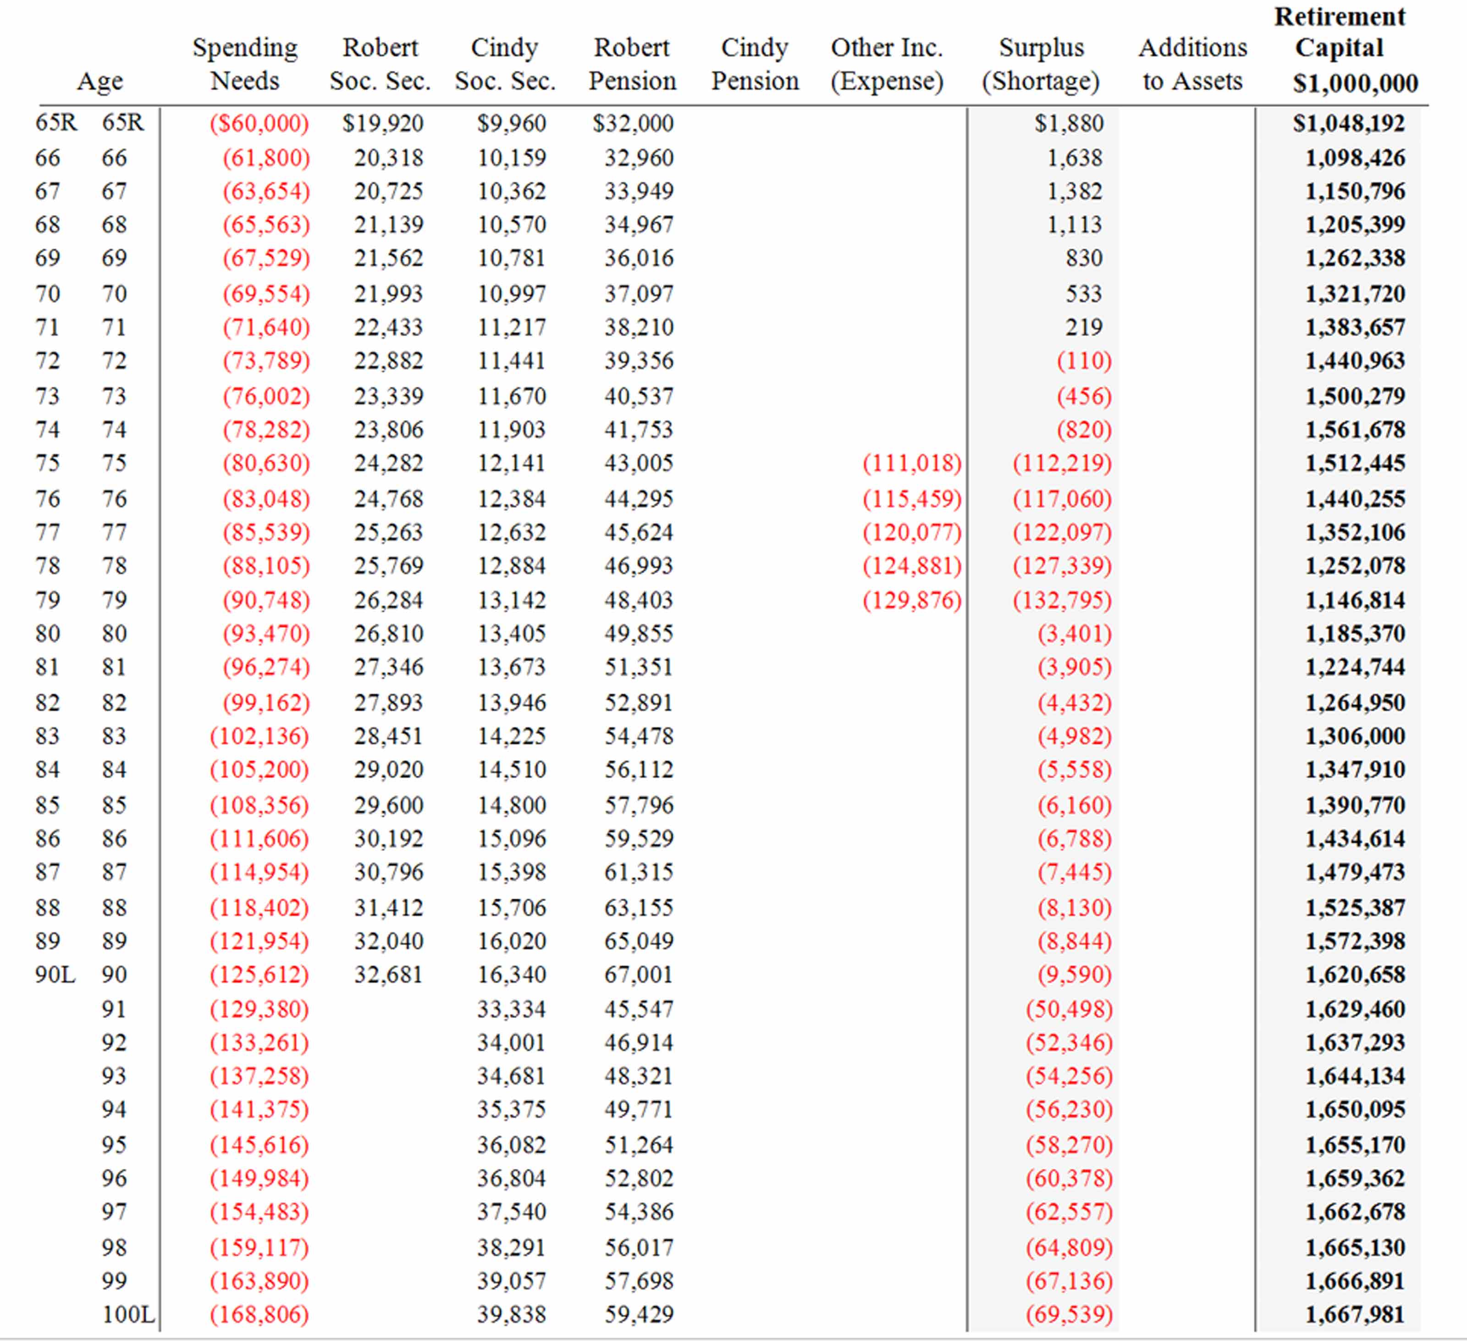
Task: Select retirement capital 1,525,387
Action: click(1355, 908)
